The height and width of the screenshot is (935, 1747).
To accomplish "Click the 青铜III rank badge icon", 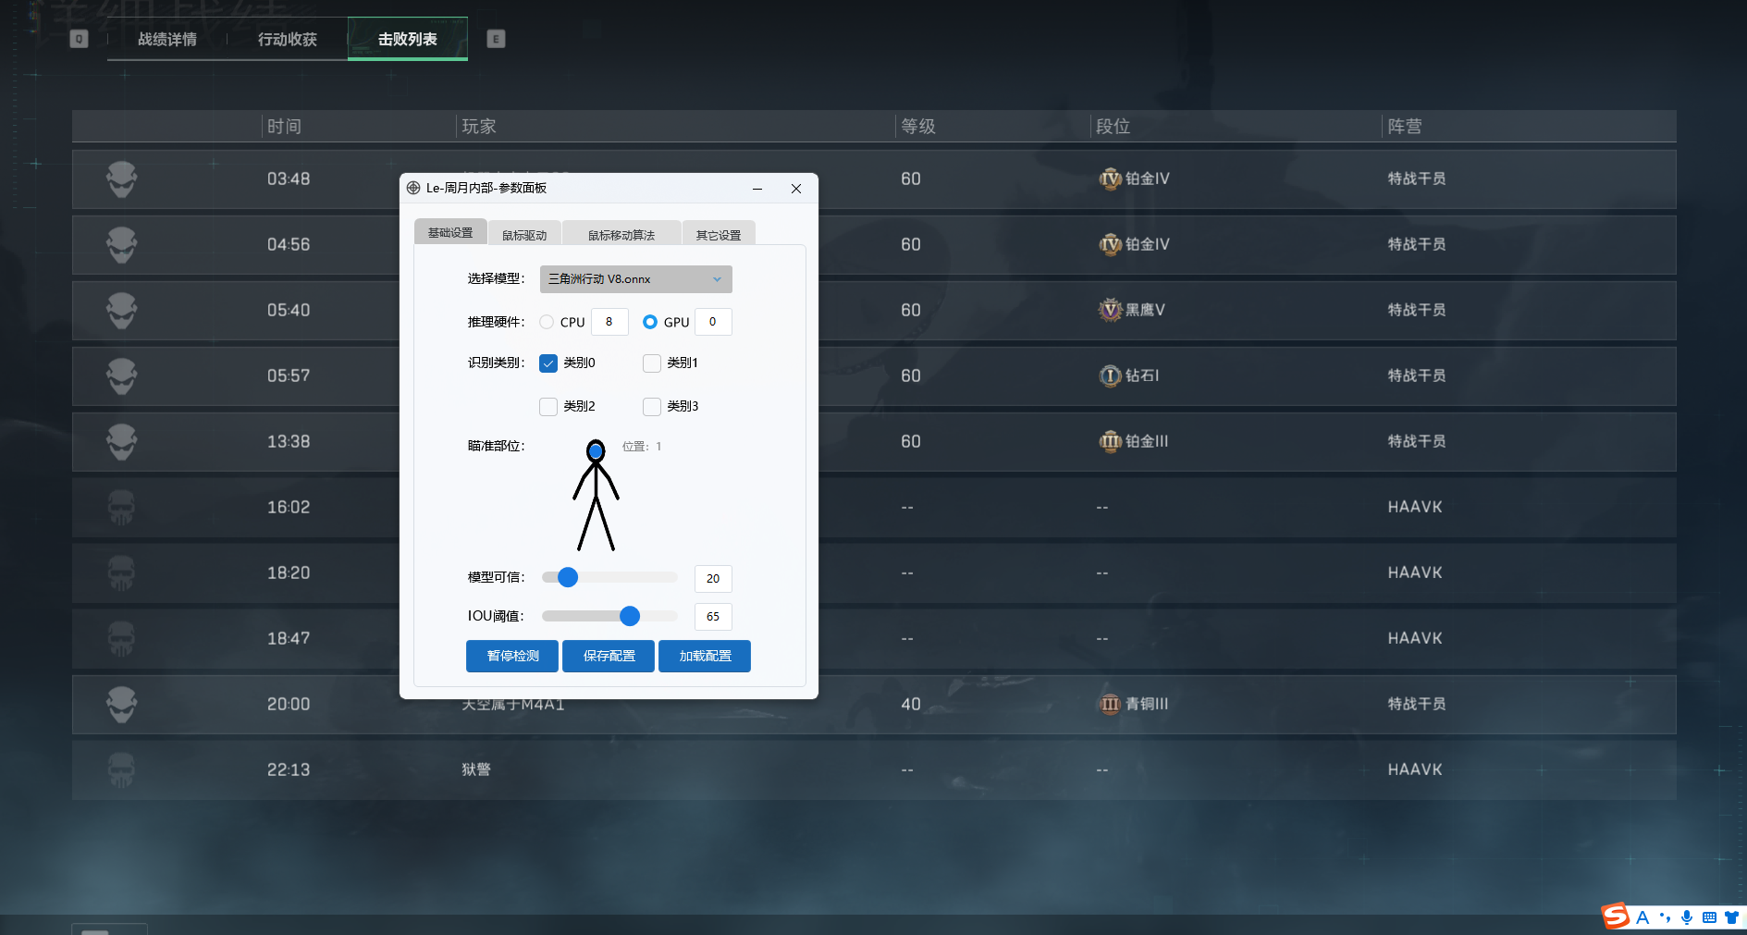I will click(1109, 704).
